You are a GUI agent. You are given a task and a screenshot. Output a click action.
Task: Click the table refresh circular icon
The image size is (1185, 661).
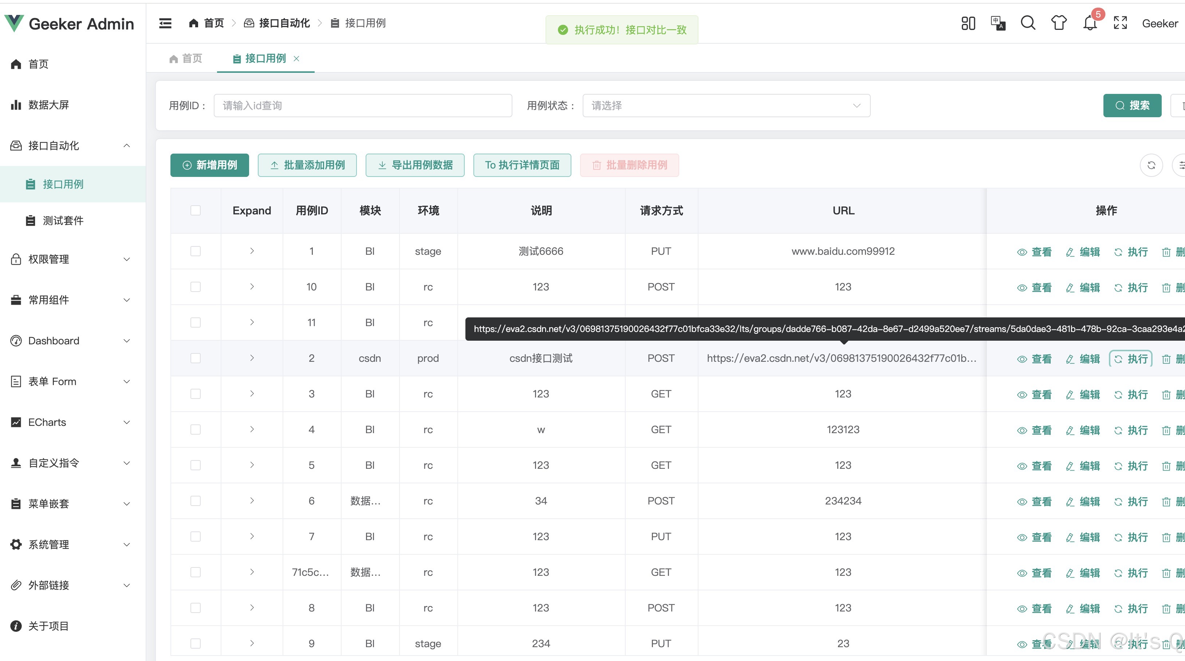1151,165
